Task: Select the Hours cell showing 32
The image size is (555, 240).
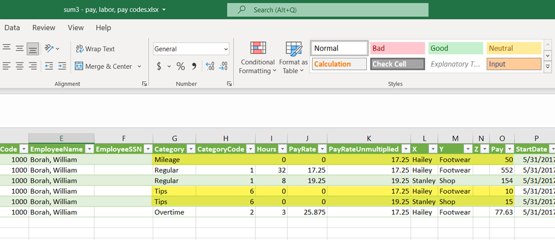Action: [x=271, y=170]
